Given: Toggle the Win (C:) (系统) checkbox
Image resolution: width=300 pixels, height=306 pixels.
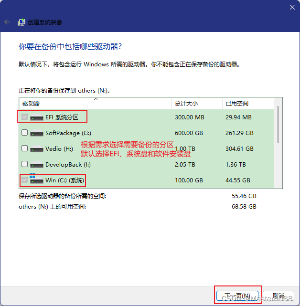Looking at the screenshot, I should coord(25,180).
